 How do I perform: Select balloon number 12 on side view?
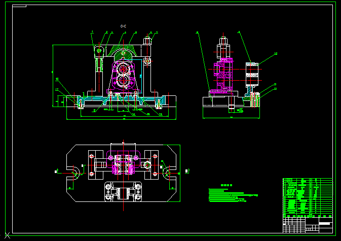pyautogui.click(x=275, y=89)
